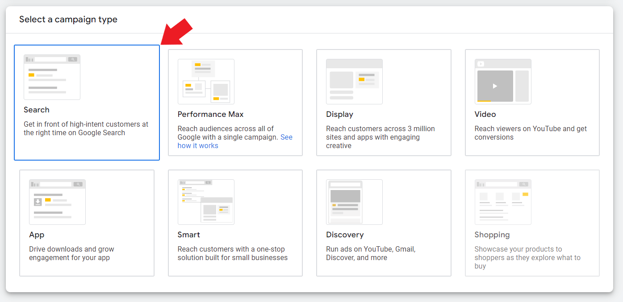Viewport: 623px width, 302px height.
Task: Click the Shopping campaign illustration icon
Action: click(503, 202)
